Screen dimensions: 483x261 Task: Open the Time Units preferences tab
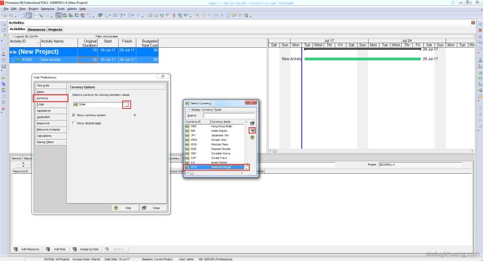(x=51, y=85)
